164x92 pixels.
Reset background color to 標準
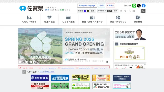(92, 11)
